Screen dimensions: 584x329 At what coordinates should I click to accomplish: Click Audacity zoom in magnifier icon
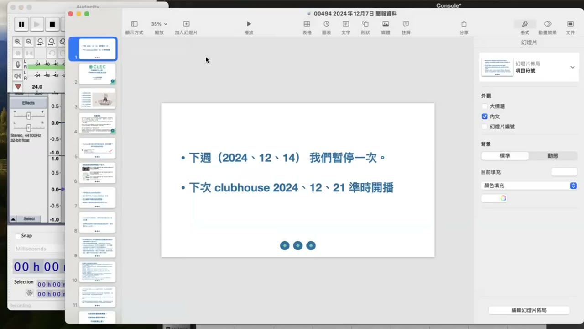[x=17, y=42]
